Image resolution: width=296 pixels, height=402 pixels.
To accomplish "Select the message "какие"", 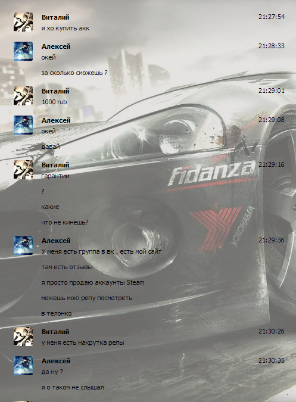I will pyautogui.click(x=50, y=207).
